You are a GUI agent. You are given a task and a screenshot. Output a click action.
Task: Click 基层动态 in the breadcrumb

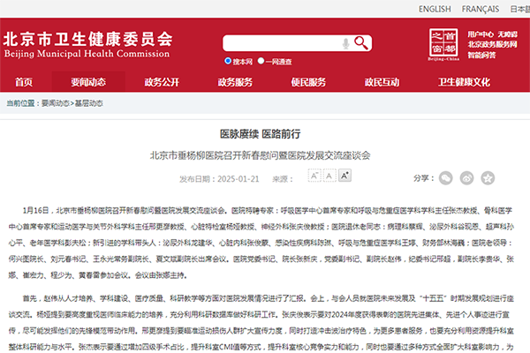[x=84, y=103]
